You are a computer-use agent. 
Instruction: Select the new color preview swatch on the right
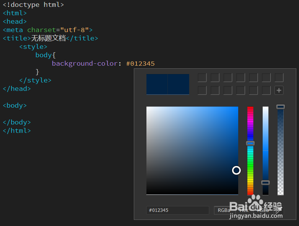179,84
